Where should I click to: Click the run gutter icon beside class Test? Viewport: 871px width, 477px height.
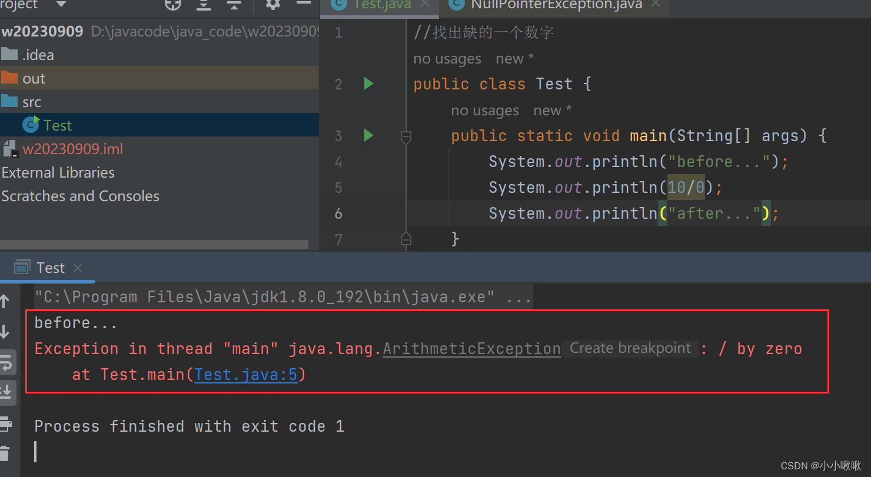point(368,84)
